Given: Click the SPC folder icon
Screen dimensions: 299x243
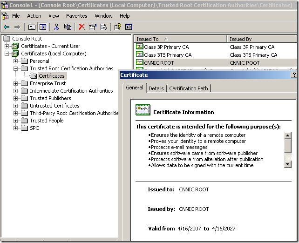Looking at the screenshot, I should [x=24, y=128].
